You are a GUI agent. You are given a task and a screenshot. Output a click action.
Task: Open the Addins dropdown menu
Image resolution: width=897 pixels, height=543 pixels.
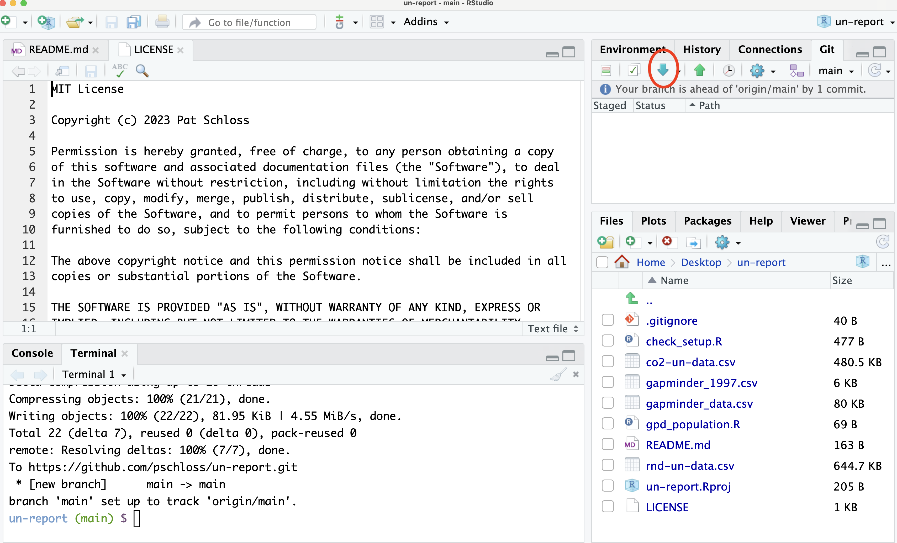pyautogui.click(x=426, y=22)
